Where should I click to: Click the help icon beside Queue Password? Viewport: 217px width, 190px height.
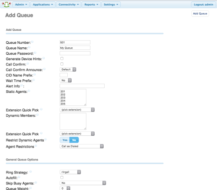[x=35, y=52]
